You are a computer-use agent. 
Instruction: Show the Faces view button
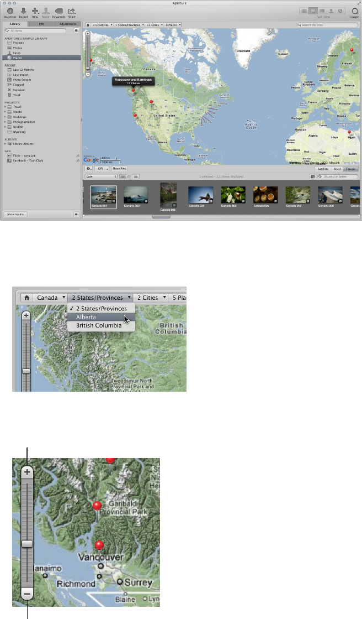[x=331, y=11]
